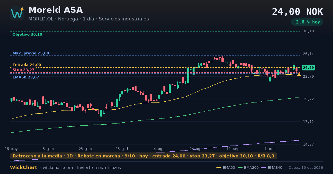Click the 22,70 price axis value

pos(308,76)
